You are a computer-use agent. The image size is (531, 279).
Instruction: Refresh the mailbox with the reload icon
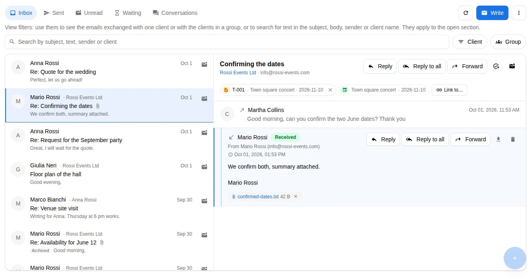466,13
